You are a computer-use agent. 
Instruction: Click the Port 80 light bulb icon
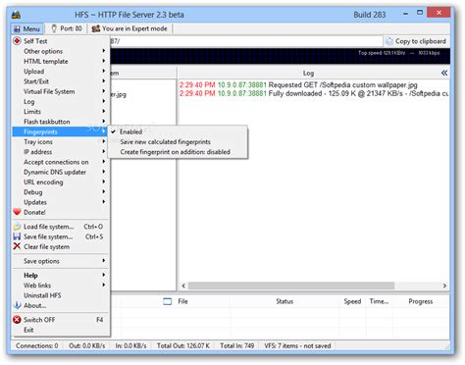[x=54, y=28]
